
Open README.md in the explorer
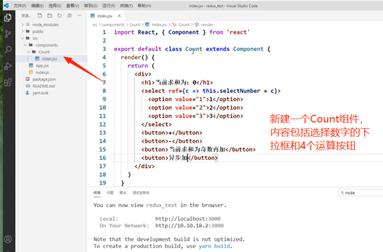[43, 86]
